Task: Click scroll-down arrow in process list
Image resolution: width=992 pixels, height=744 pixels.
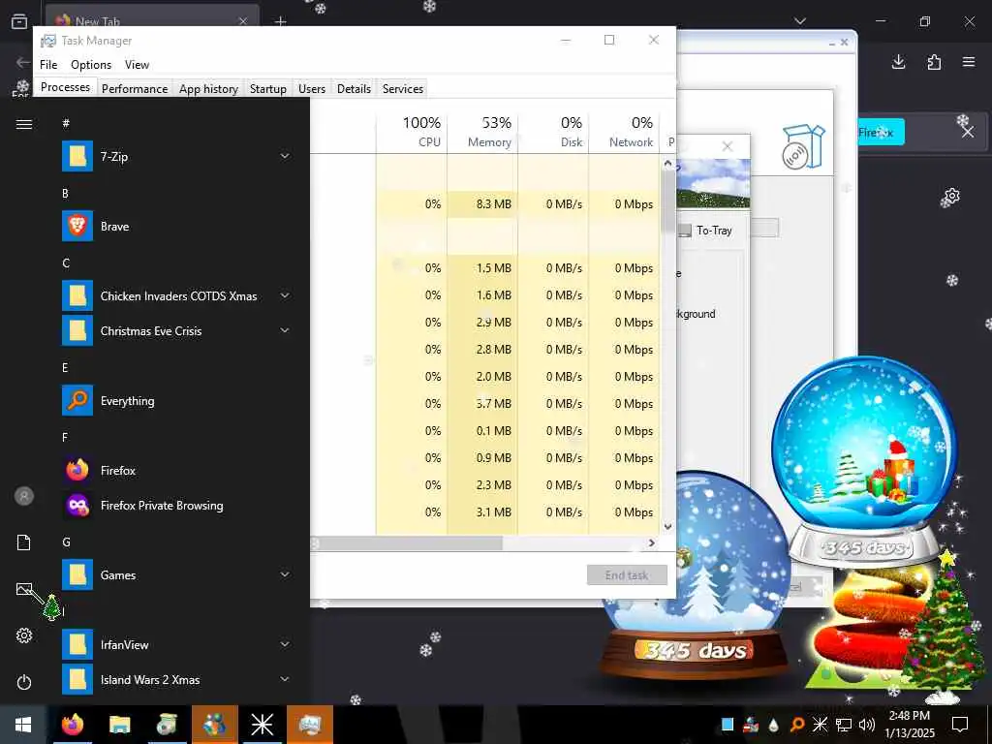Action: pyautogui.click(x=668, y=526)
